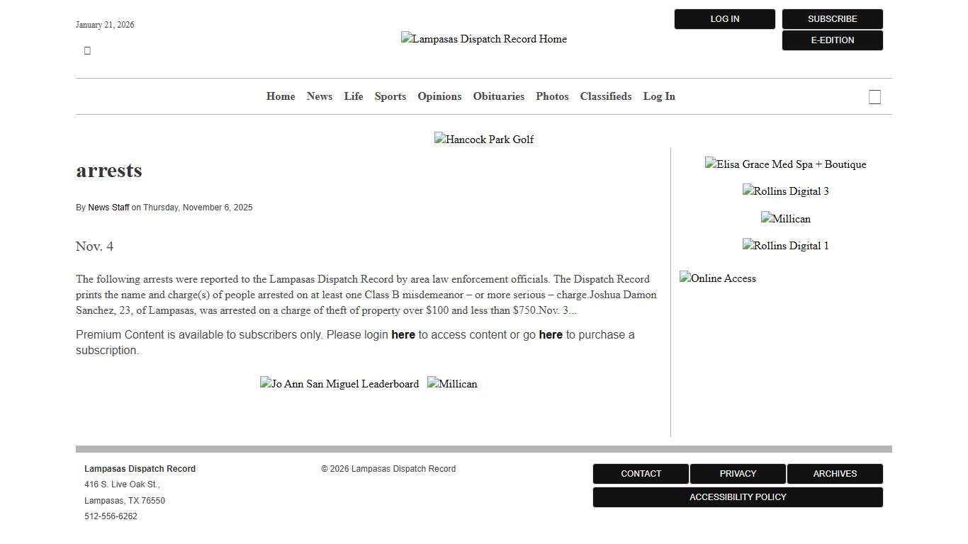Screen dimensions: 968x544
Task: Open the E-EDITION page
Action: [x=832, y=40]
